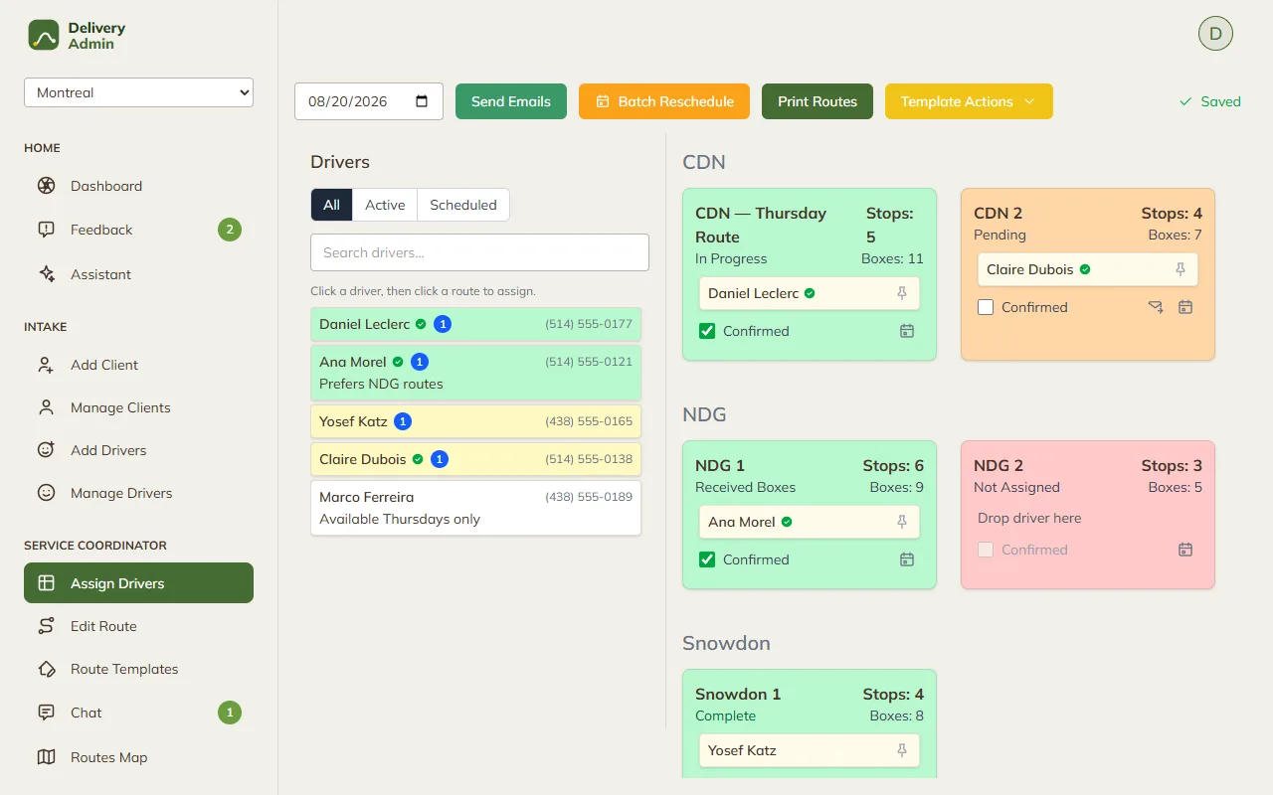Open the Assistant page
The image size is (1273, 795).
pos(138,274)
